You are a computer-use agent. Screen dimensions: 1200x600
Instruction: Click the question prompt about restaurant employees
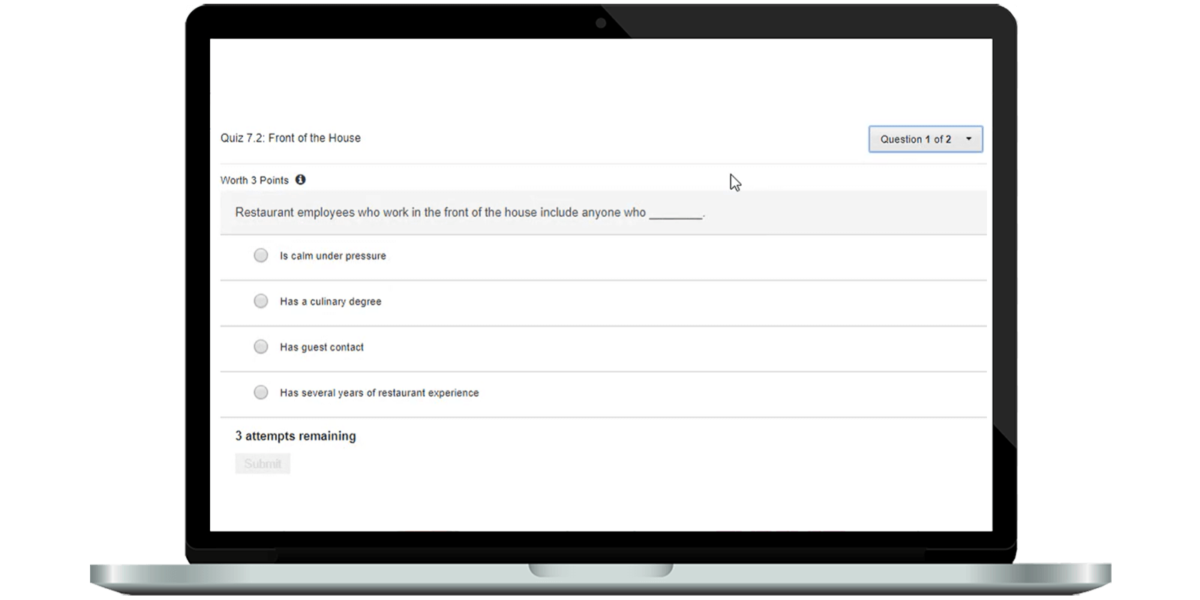click(x=440, y=212)
